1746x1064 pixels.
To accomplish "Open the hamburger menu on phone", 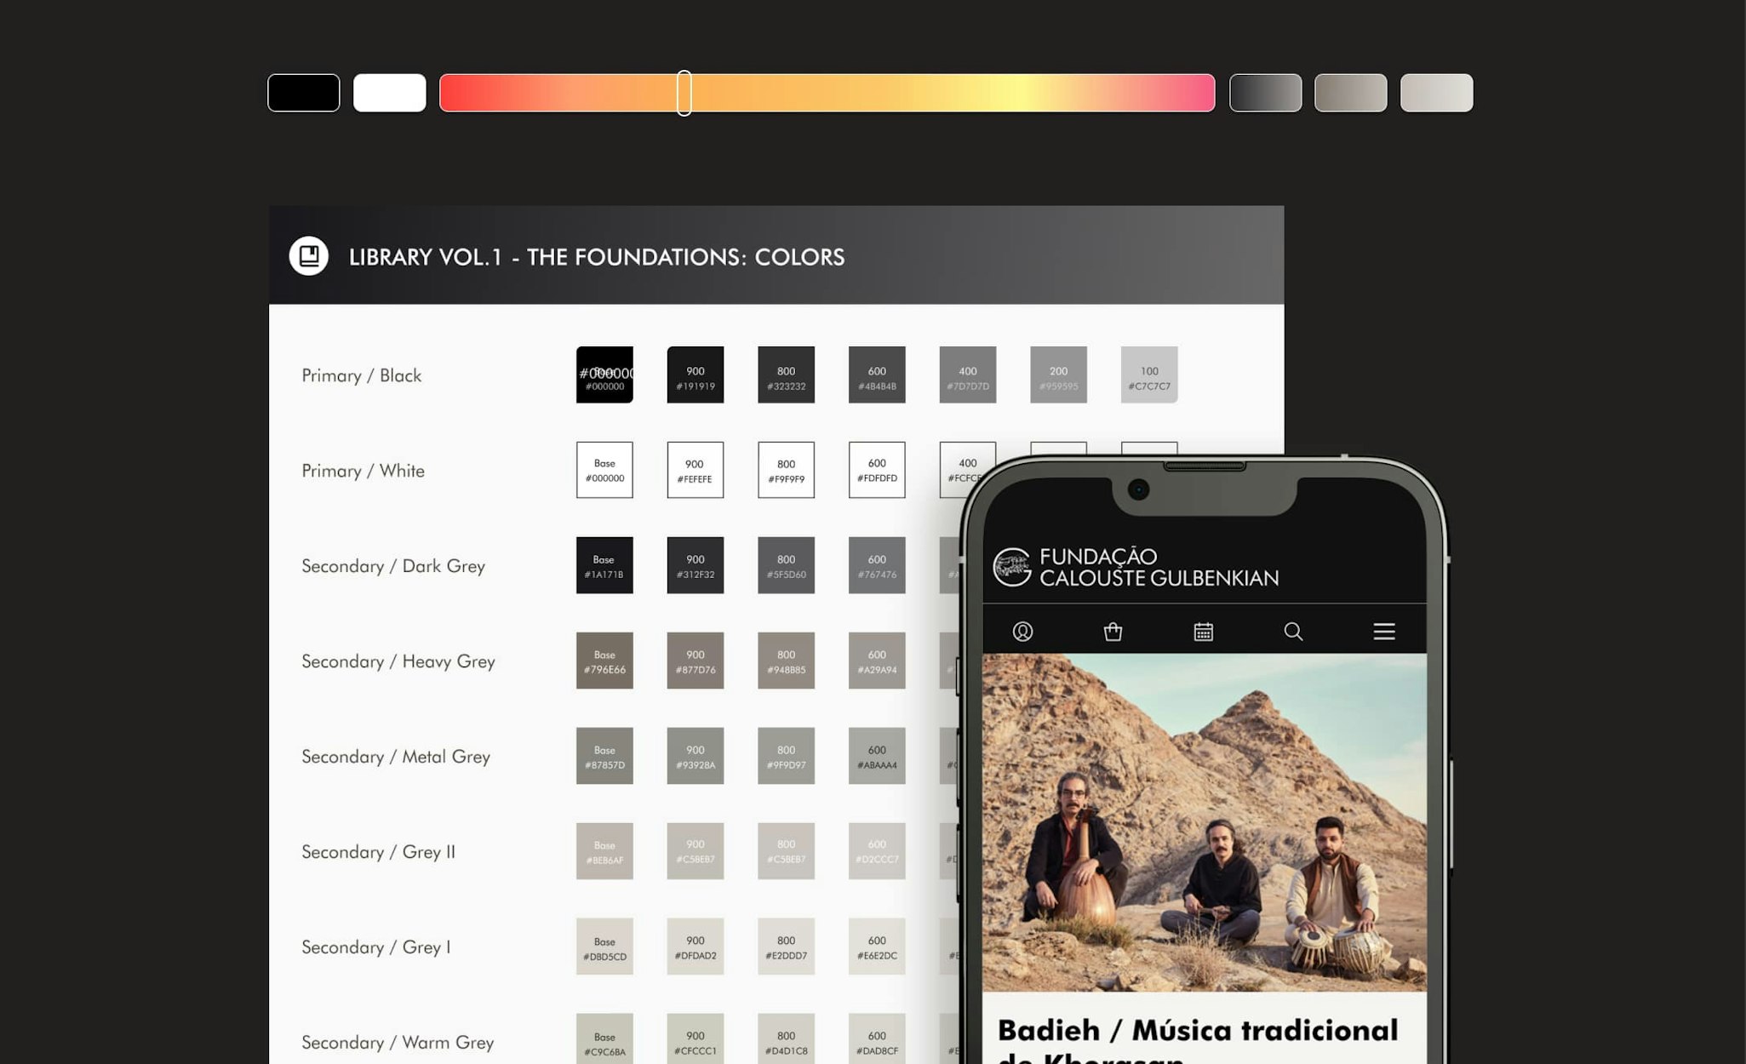I will (1384, 632).
